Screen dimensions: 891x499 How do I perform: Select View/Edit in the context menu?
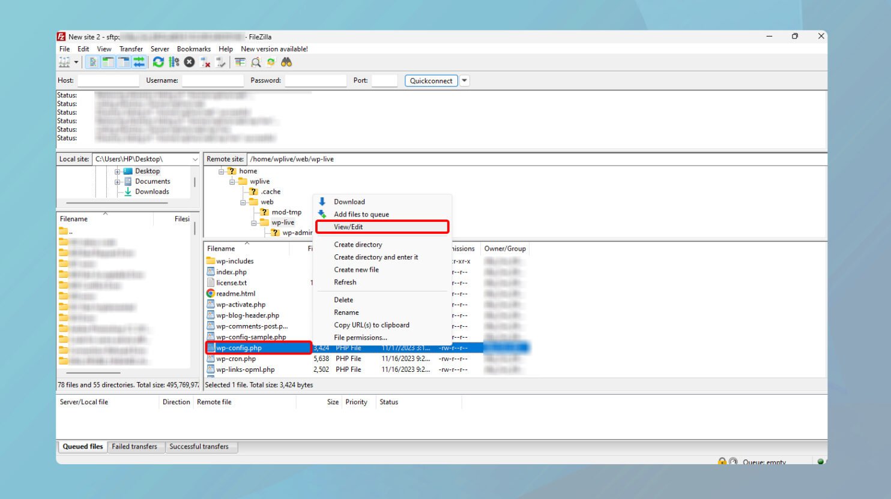(x=347, y=227)
